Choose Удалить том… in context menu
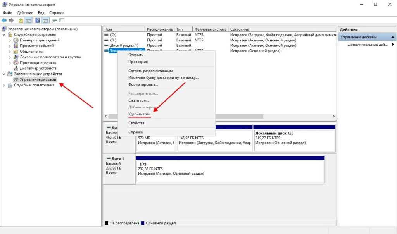397x234 pixels. 167,114
